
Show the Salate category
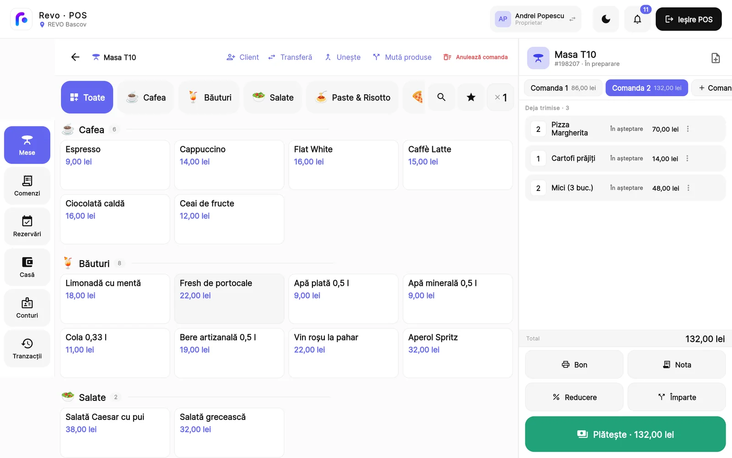point(273,97)
